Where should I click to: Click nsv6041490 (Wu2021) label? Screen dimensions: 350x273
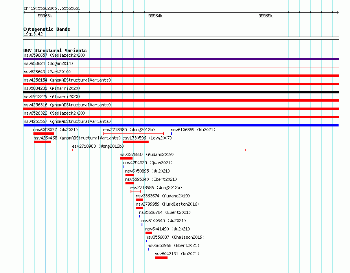(168, 229)
